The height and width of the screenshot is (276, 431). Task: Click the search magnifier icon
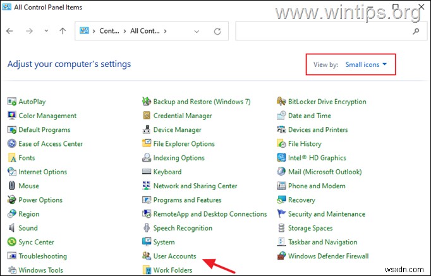(416, 32)
